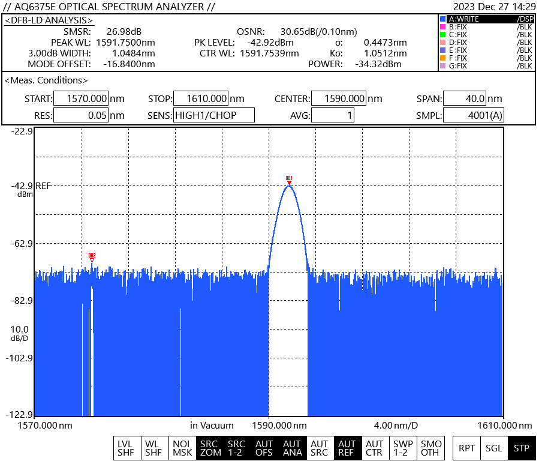Click the LVL SHF soft key
Screen dimensions: 539x461
coord(126,448)
